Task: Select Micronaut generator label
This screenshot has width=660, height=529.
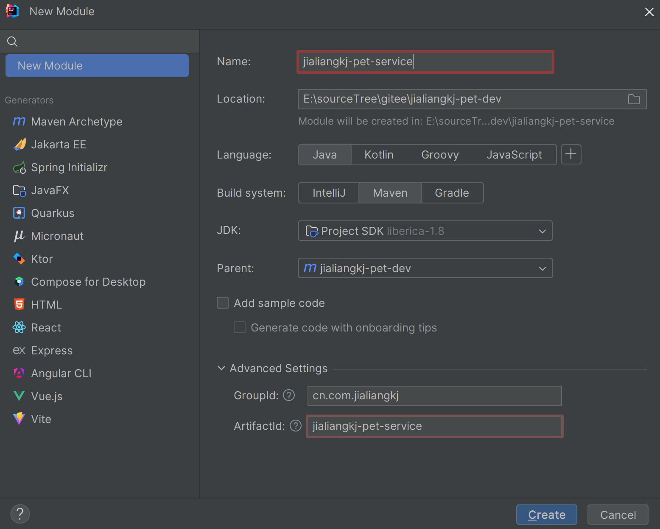Action: pos(57,236)
